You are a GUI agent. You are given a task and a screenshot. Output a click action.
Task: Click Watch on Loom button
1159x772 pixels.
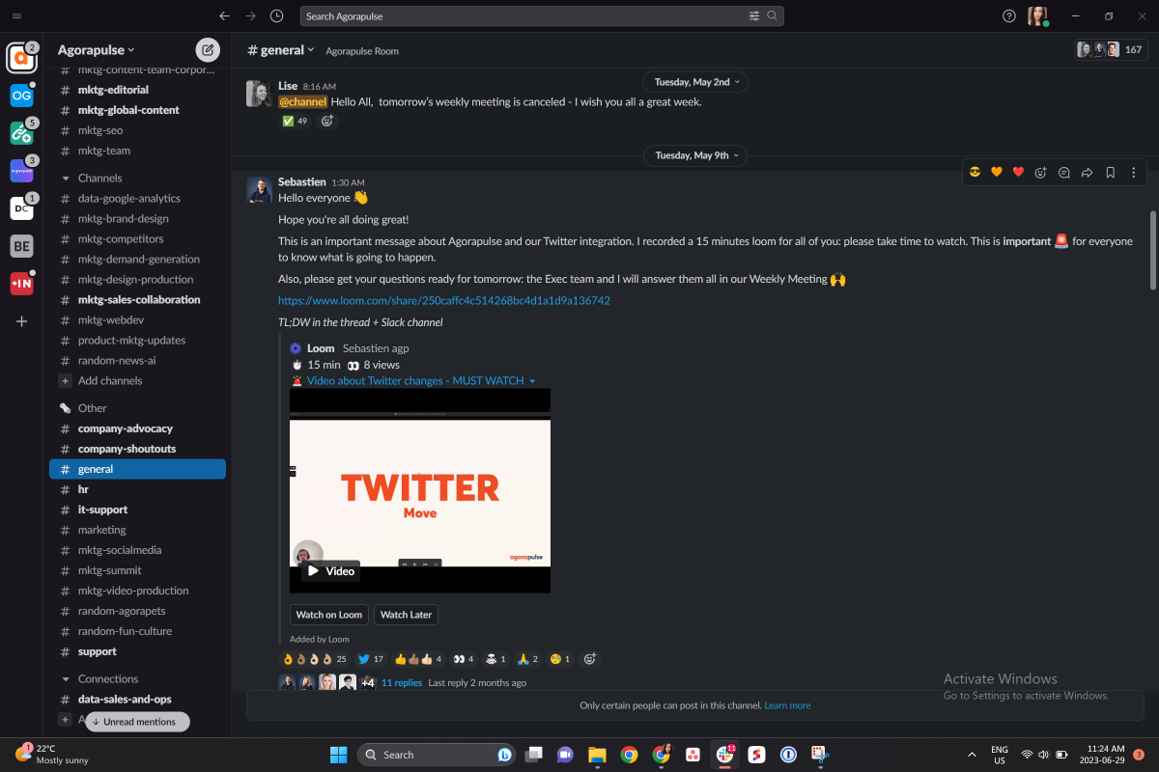(329, 615)
